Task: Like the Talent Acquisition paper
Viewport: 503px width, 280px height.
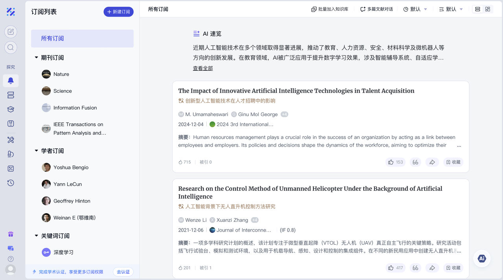Action: (395, 162)
